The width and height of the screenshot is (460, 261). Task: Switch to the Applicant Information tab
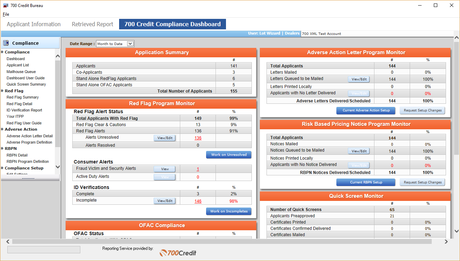pos(34,24)
